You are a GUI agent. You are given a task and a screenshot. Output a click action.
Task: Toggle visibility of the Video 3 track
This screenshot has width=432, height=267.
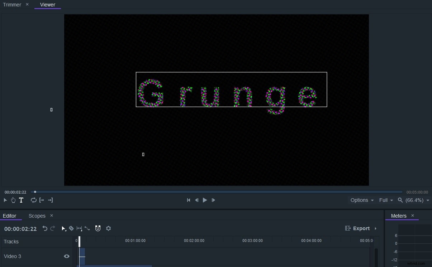66,256
